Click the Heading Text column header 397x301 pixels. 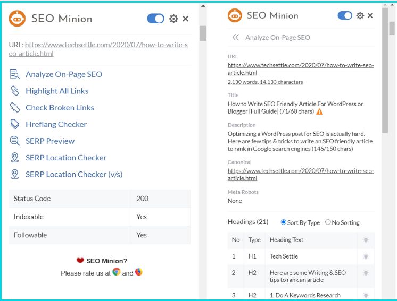tap(286, 240)
